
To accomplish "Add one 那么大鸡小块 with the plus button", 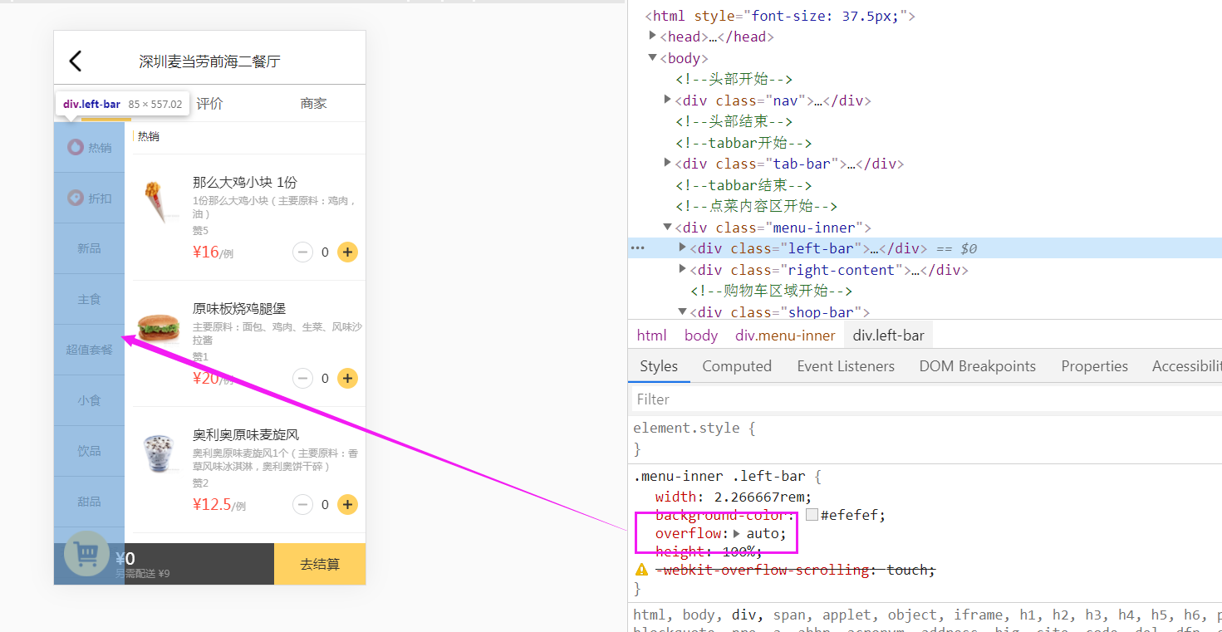I will [x=347, y=252].
